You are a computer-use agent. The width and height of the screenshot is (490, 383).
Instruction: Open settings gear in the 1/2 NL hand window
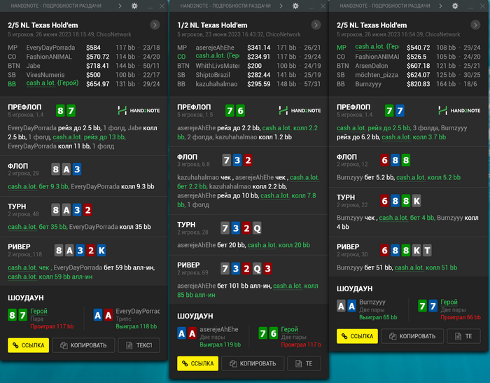coord(295,6)
